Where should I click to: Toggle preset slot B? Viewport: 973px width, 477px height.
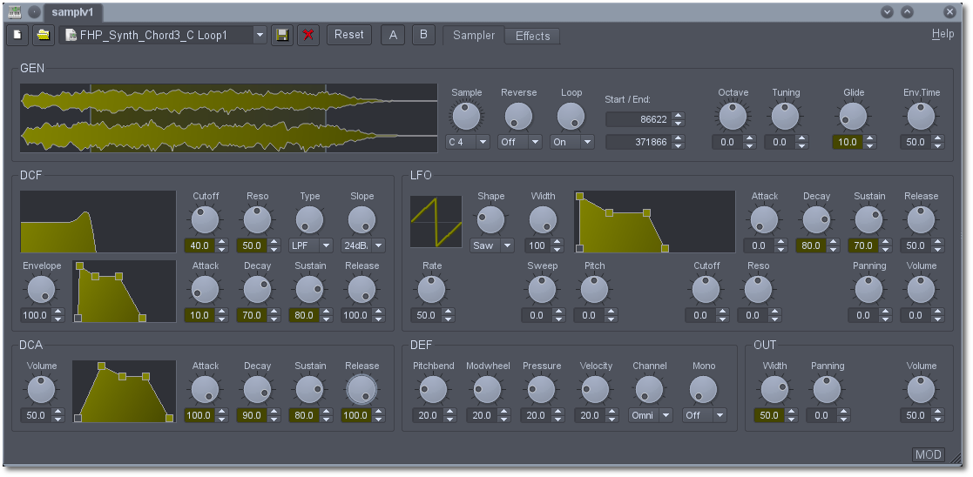(x=423, y=35)
